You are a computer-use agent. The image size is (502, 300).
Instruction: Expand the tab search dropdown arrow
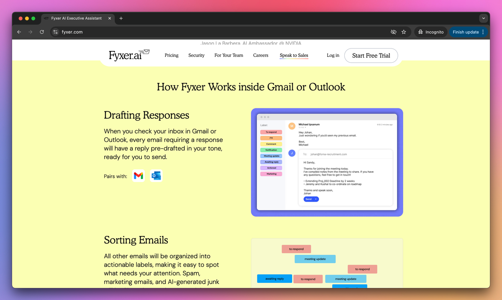(x=484, y=18)
